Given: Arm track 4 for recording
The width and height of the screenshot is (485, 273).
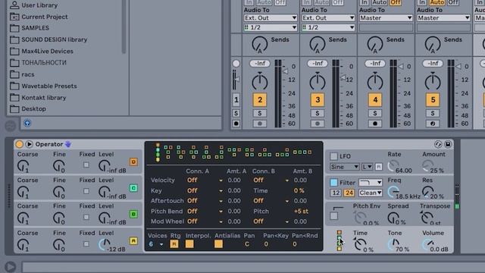Looking at the screenshot, I should click(375, 124).
